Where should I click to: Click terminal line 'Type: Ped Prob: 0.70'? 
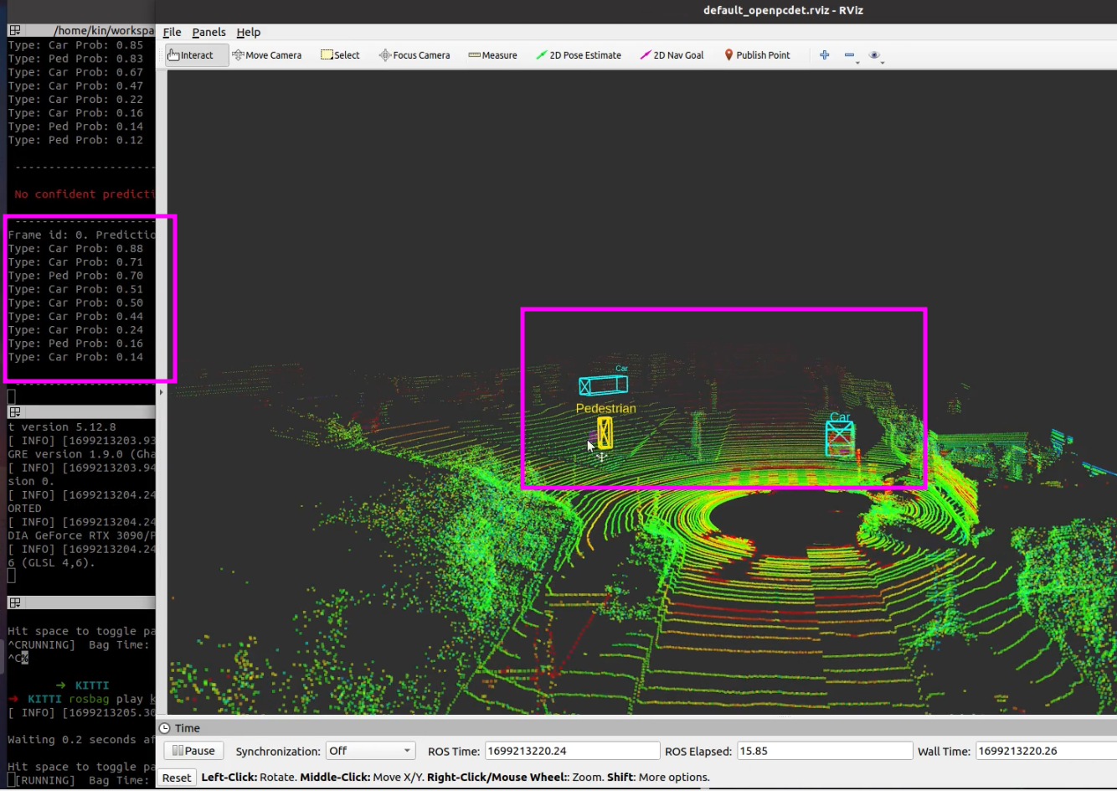tap(75, 276)
